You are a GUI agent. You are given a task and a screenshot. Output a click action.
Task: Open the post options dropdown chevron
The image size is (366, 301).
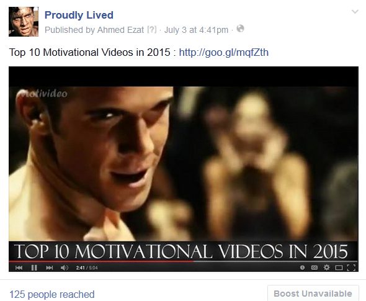click(x=355, y=11)
